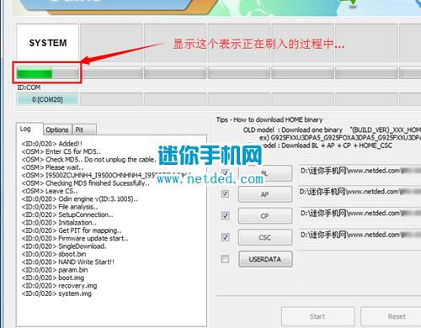Click the Start button
Image resolution: width=421 pixels, height=328 pixels.
pos(317,316)
